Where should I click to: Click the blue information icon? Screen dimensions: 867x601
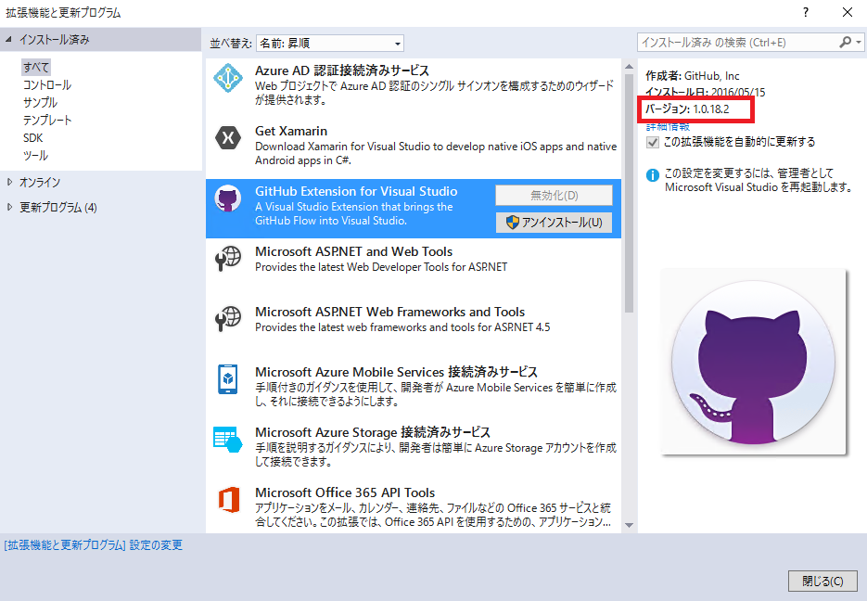coord(653,174)
